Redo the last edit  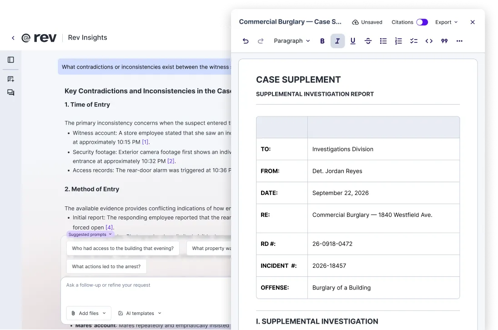point(261,41)
